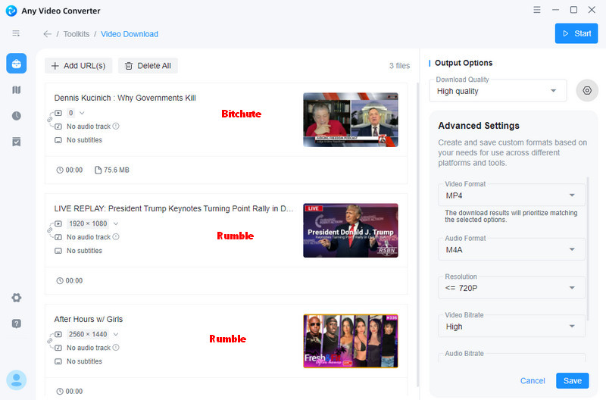This screenshot has height=400, width=606.
Task: Click video track icon for Dennis Kucinich
Action: tap(58, 113)
